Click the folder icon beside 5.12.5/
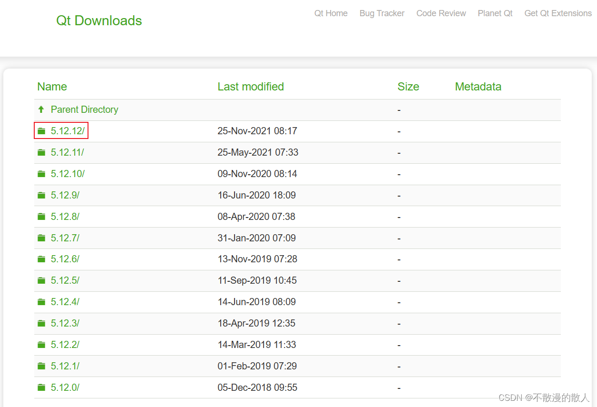 click(41, 280)
